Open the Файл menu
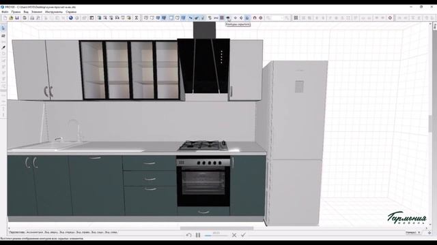 coord(5,12)
